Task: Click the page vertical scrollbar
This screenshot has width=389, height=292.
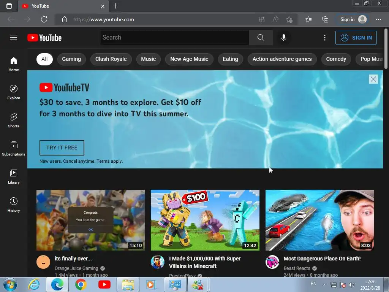Action: pyautogui.click(x=386, y=49)
